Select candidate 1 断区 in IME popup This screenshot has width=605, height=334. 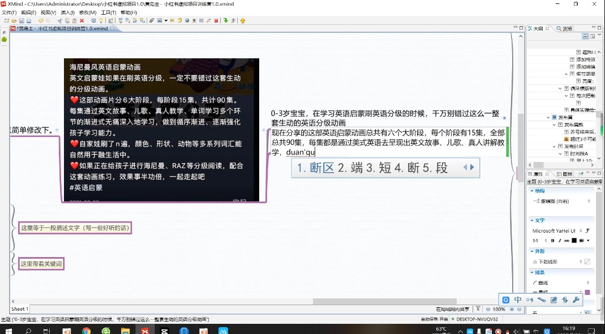tap(315, 168)
